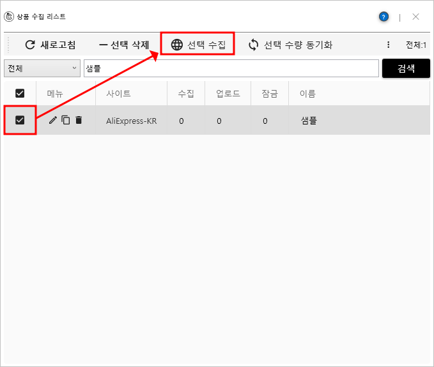Click the 선택 수집 globe button
434x367 pixels.
(x=198, y=45)
